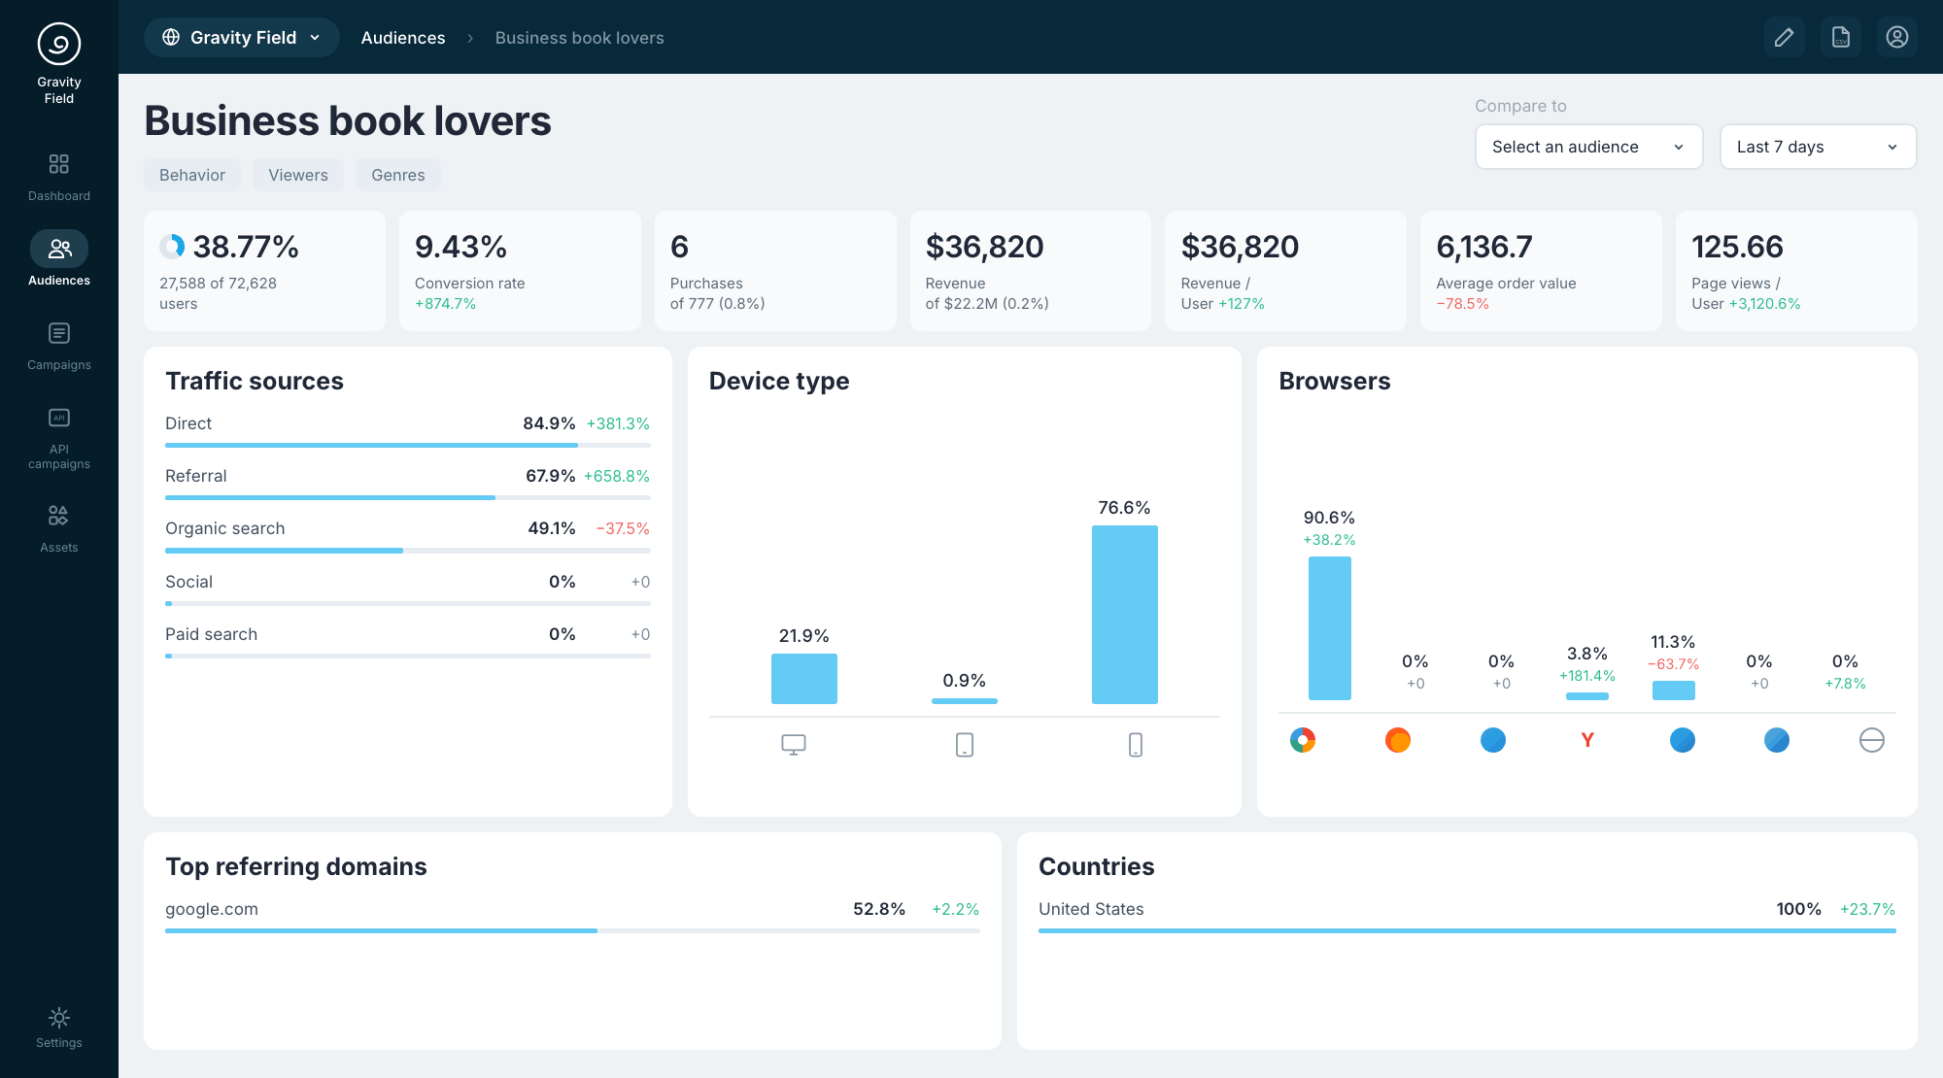Click the Audiences breadcrumb link
The width and height of the screenshot is (1943, 1078).
click(403, 38)
